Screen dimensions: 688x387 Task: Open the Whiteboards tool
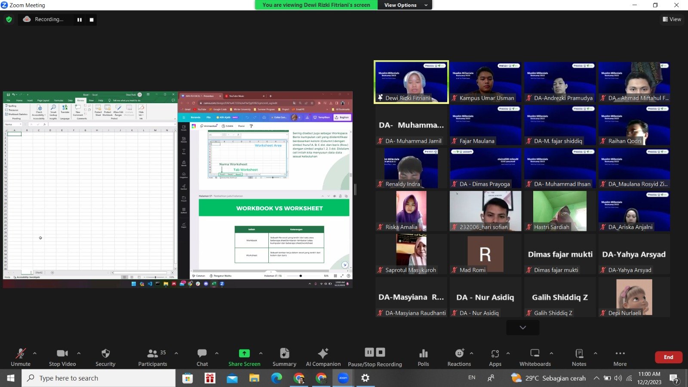535,357
